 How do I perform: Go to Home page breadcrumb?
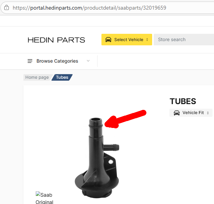tap(37, 77)
